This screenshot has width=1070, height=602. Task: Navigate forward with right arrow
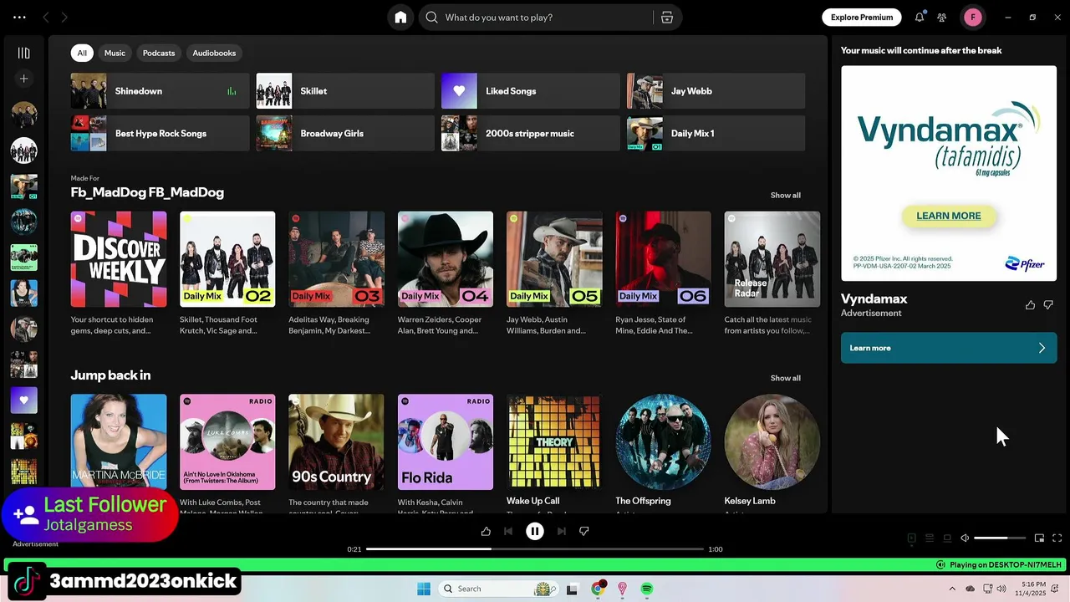coord(64,17)
